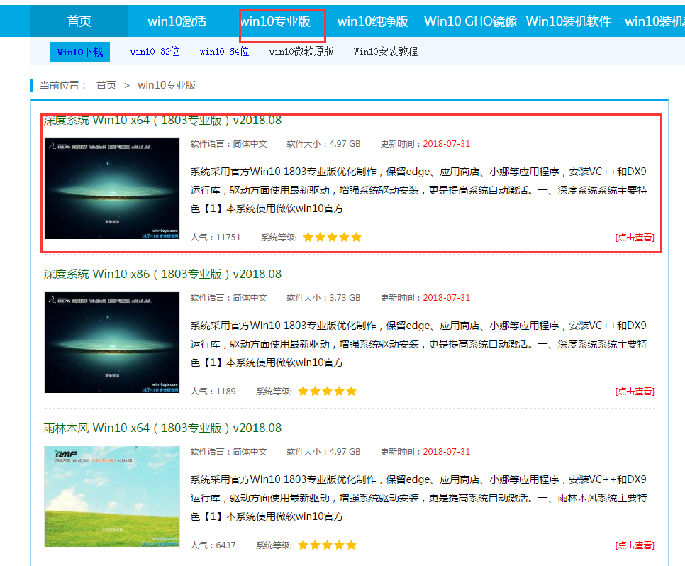
Task: Select the win10 64位 link
Action: pos(224,51)
